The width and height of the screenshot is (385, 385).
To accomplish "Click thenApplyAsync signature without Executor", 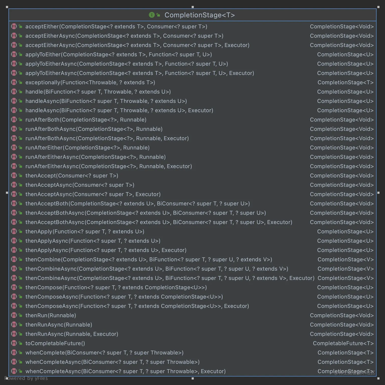I will pyautogui.click(x=93, y=241).
